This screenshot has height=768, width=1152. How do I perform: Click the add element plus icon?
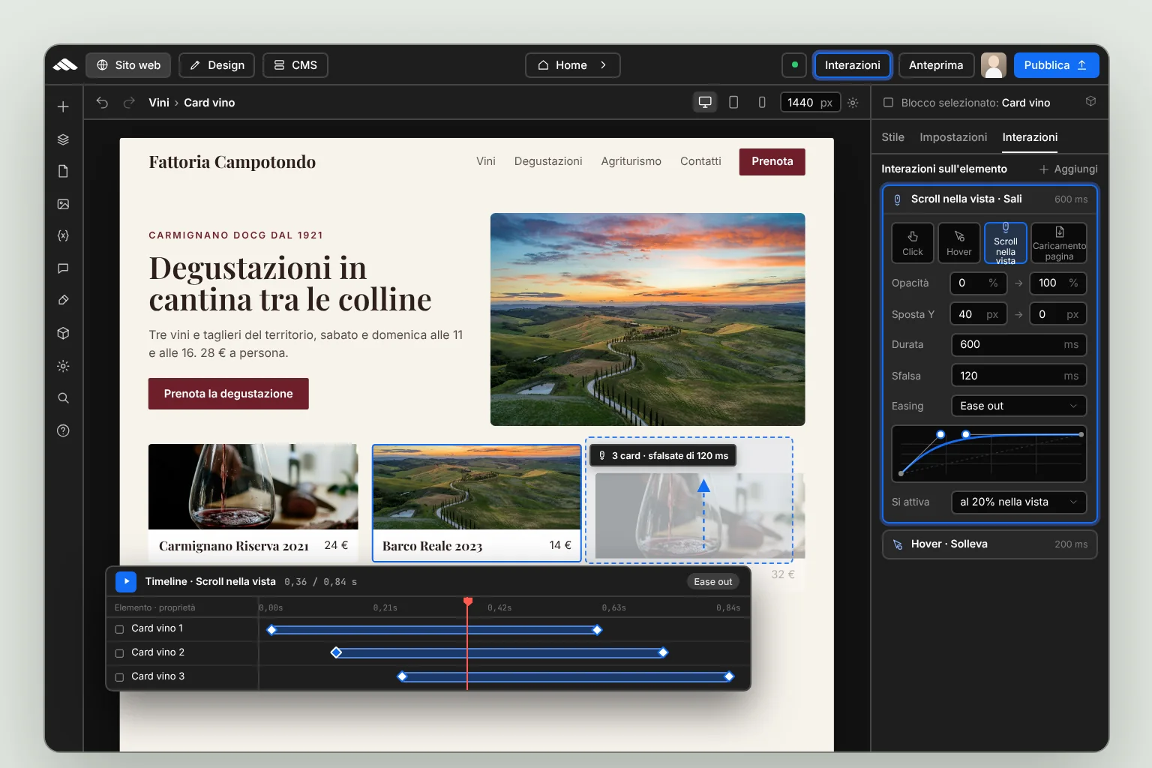click(x=63, y=106)
